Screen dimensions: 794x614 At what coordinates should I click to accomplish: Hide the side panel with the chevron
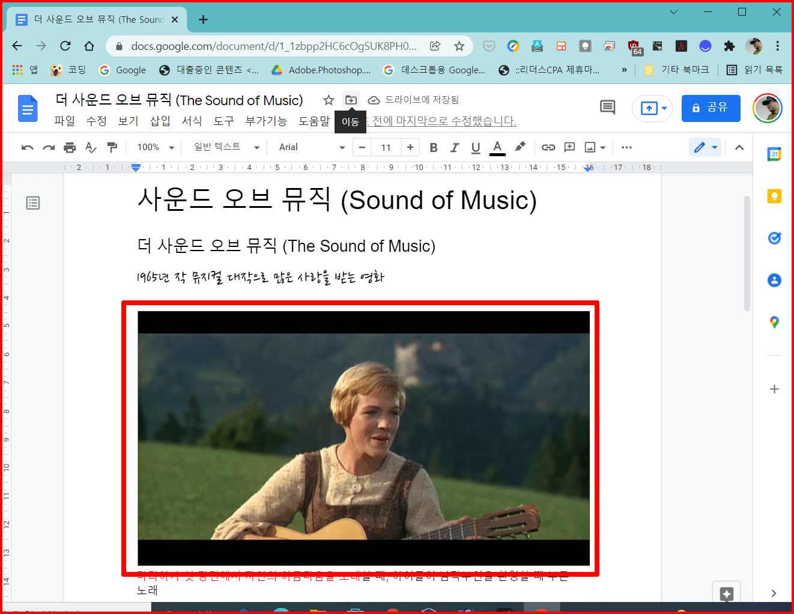tap(774, 593)
